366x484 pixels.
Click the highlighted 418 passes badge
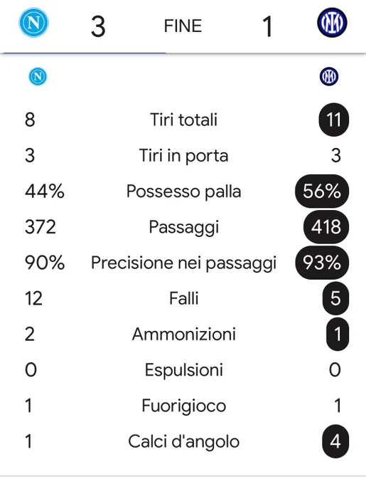pos(326,227)
